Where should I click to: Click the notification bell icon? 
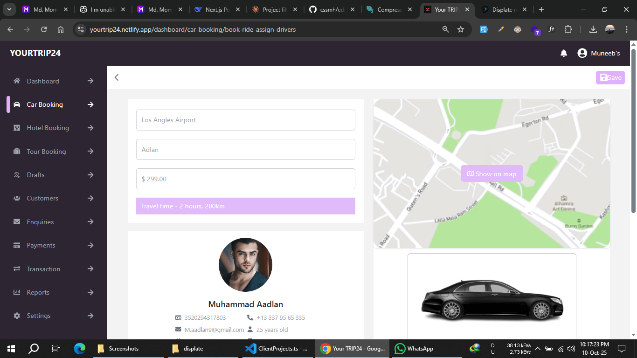click(564, 53)
